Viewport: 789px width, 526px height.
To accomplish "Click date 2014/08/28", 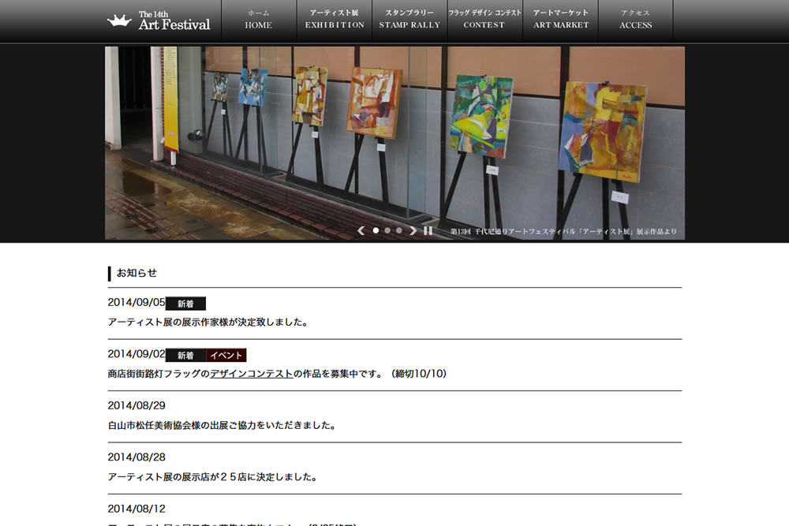I will pyautogui.click(x=136, y=457).
